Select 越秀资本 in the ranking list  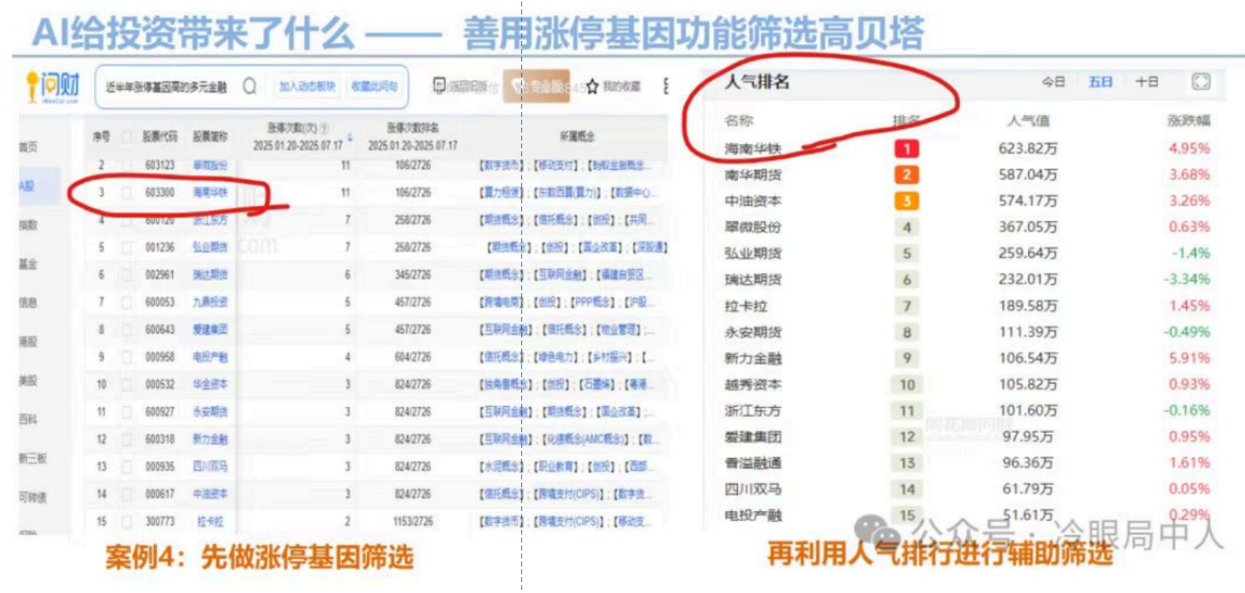pyautogui.click(x=752, y=384)
